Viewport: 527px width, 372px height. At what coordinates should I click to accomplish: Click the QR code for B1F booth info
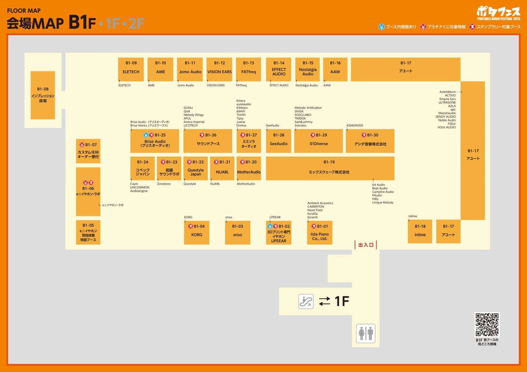pyautogui.click(x=487, y=324)
